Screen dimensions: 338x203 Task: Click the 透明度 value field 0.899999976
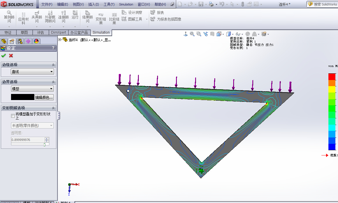coord(28,140)
